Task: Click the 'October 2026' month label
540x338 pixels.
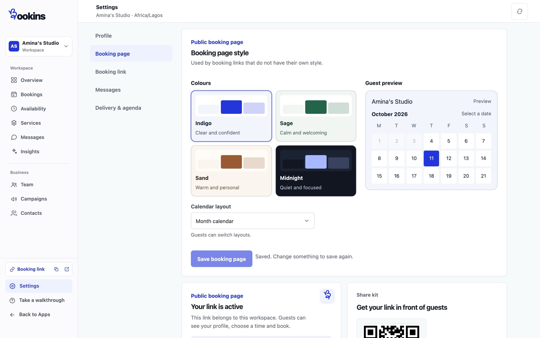Action: pos(389,114)
